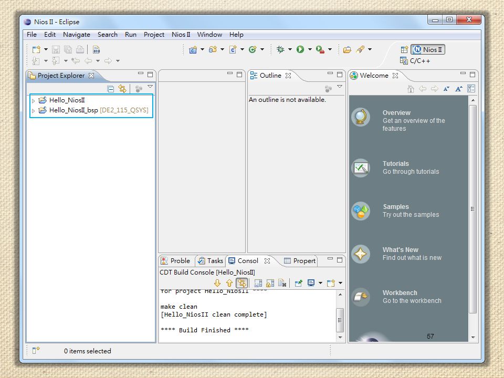
Task: Click the Open folder toolbar icon
Action: [347, 49]
